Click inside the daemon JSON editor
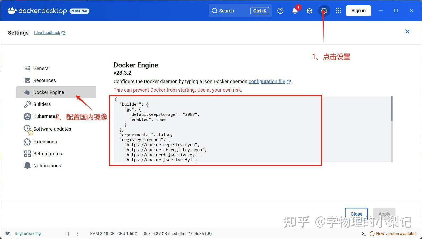 (x=239, y=127)
